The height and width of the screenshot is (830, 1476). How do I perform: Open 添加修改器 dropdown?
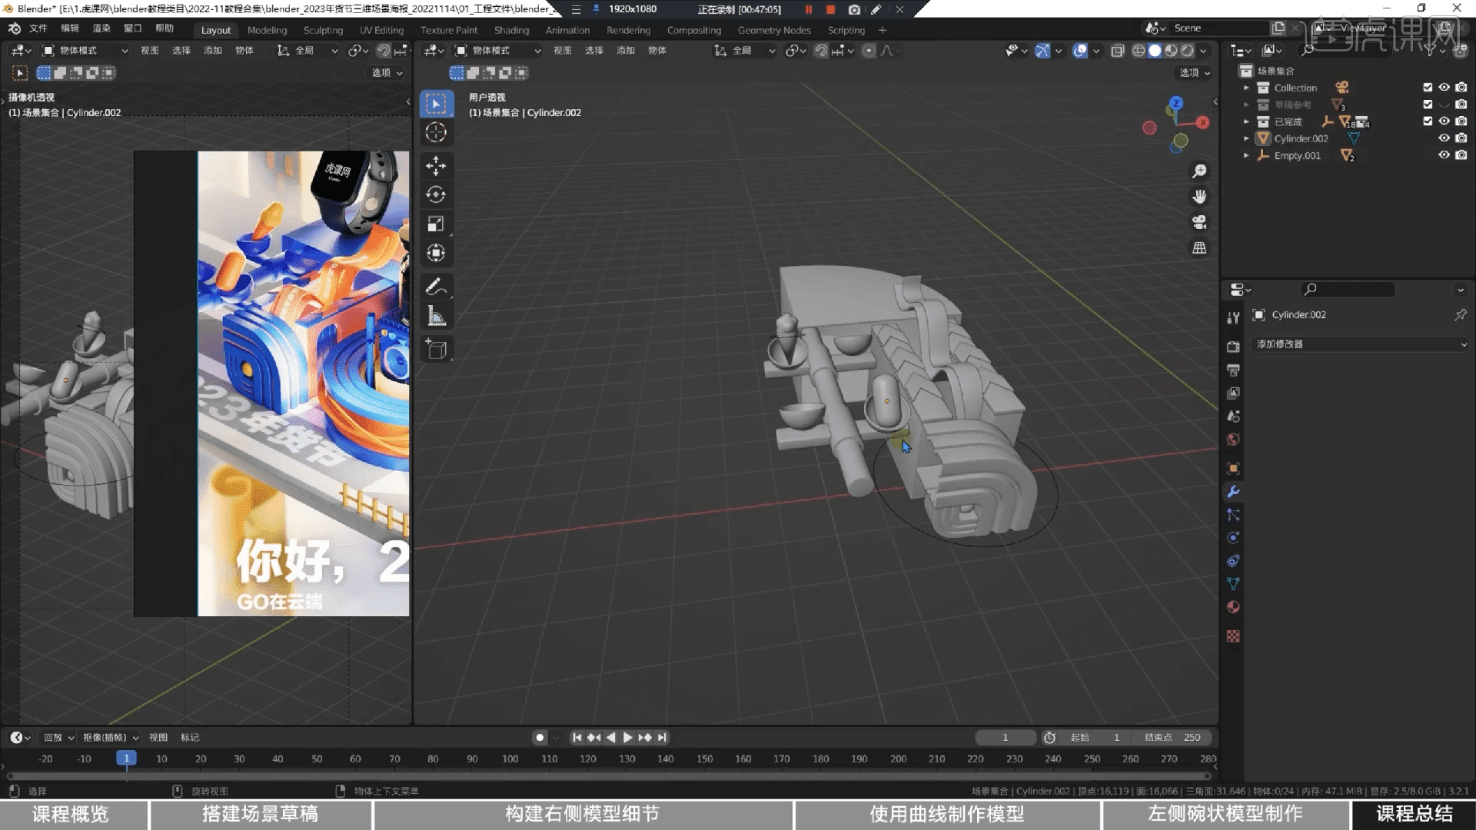[x=1361, y=344]
